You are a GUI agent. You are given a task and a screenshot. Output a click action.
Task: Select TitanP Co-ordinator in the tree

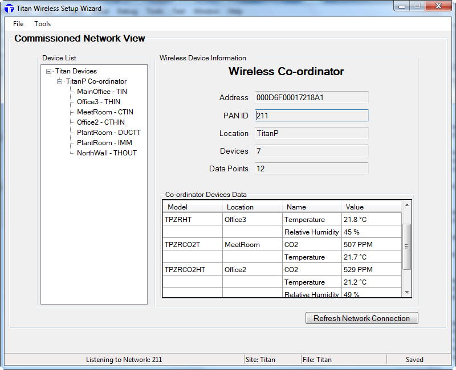(96, 81)
